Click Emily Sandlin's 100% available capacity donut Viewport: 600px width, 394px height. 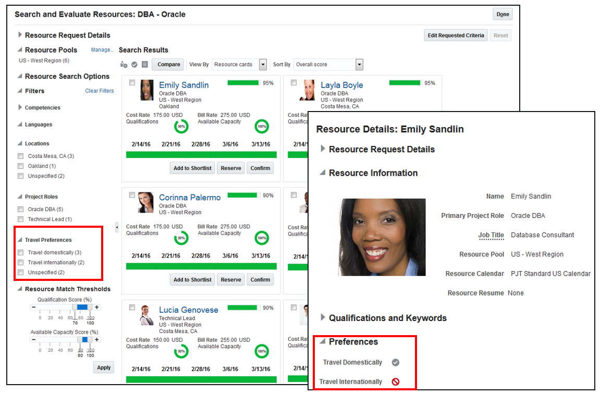click(262, 127)
